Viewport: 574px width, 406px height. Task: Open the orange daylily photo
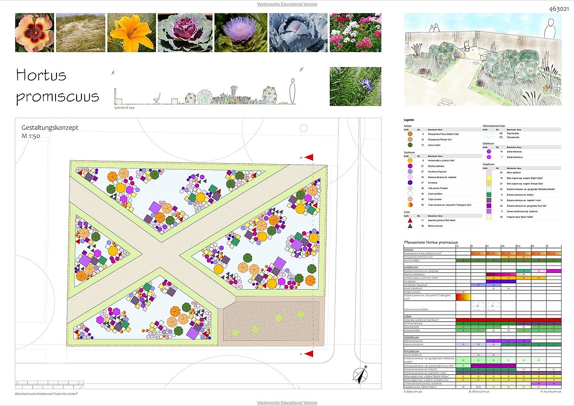click(132, 33)
